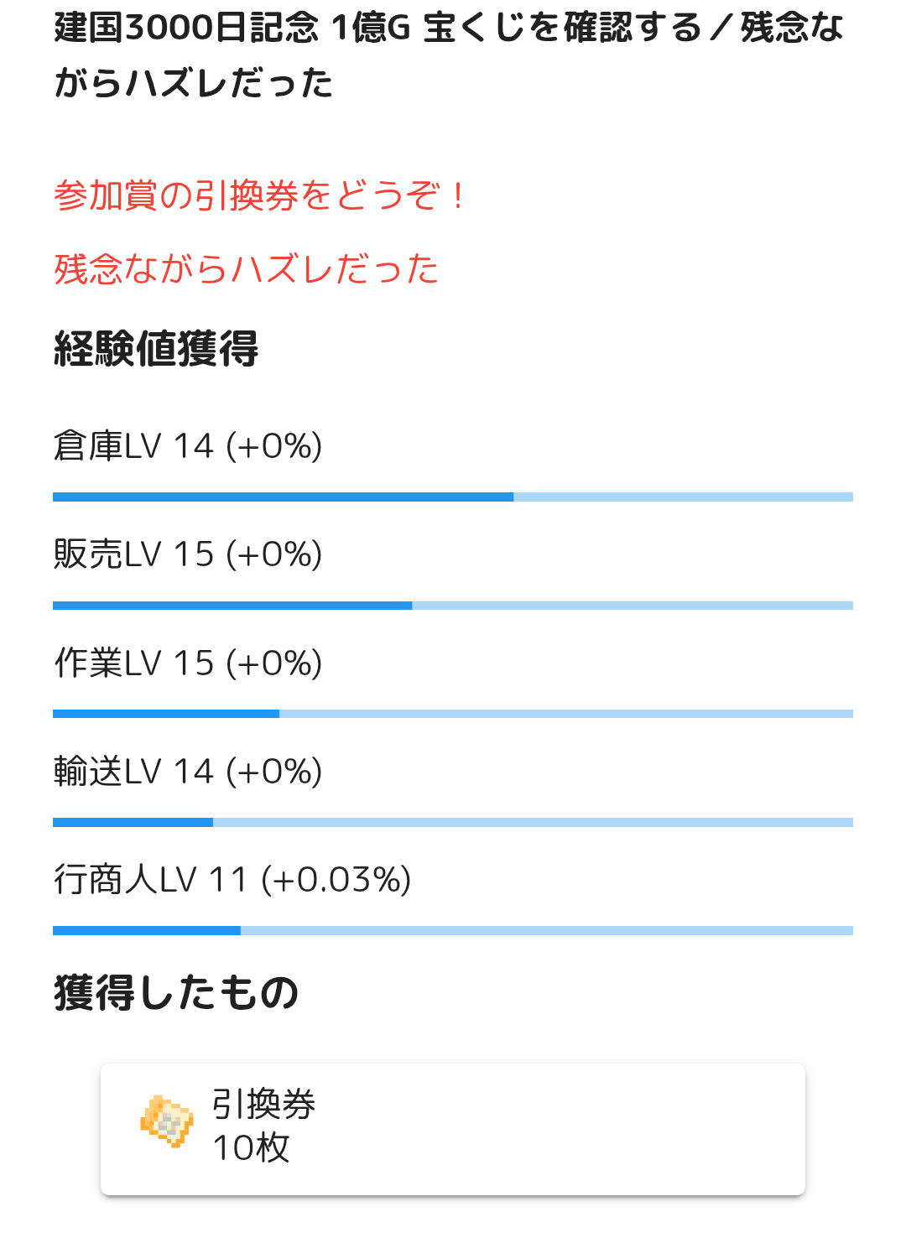Click the 引換券 ticket icon
This screenshot has width=906, height=1238.
pos(167,1121)
